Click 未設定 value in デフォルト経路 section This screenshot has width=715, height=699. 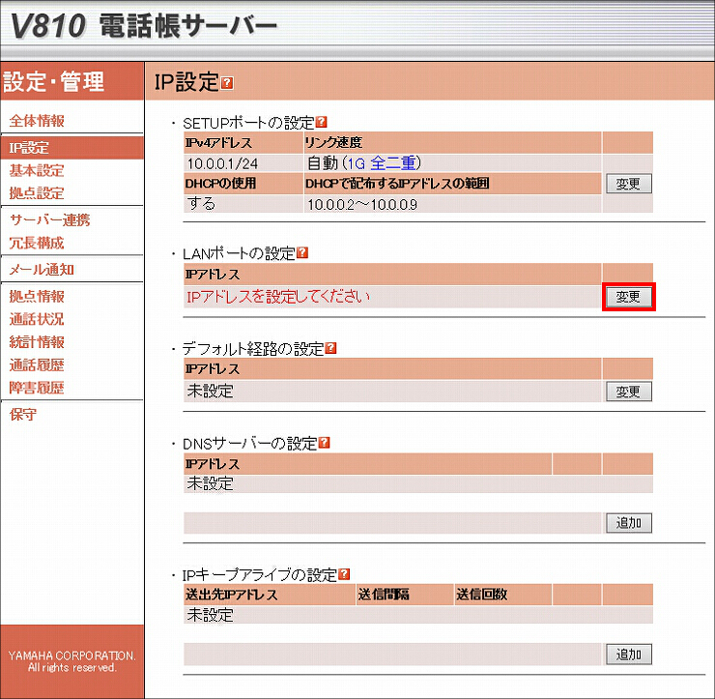(x=211, y=391)
